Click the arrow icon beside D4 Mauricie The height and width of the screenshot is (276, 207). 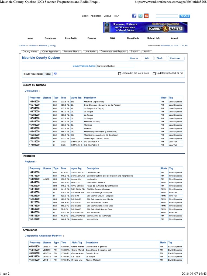point(39,91)
